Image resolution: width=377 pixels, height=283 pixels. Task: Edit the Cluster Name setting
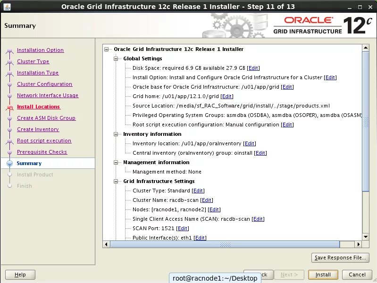[207, 200]
